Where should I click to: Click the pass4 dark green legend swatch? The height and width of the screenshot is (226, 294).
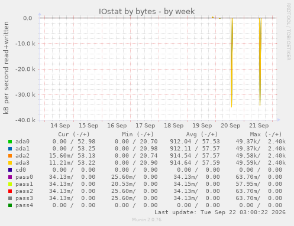coord(10,205)
